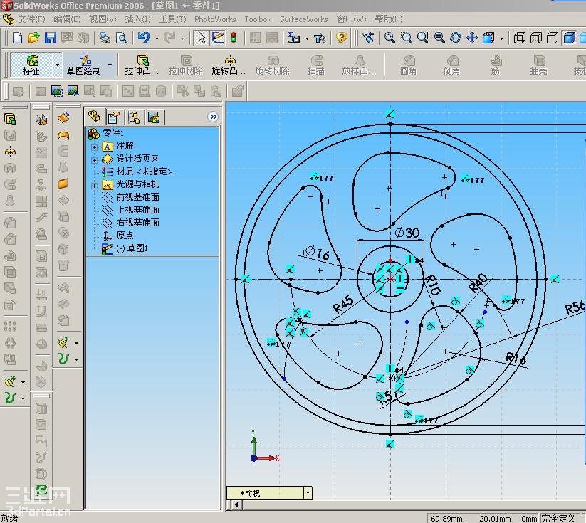
Task: Switch to the ConfigurationManager tab
Action: coord(134,117)
